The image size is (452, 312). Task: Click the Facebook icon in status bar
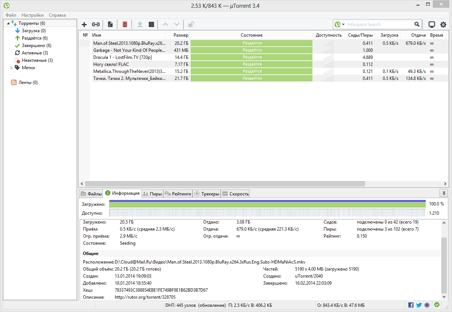pyautogui.click(x=411, y=305)
